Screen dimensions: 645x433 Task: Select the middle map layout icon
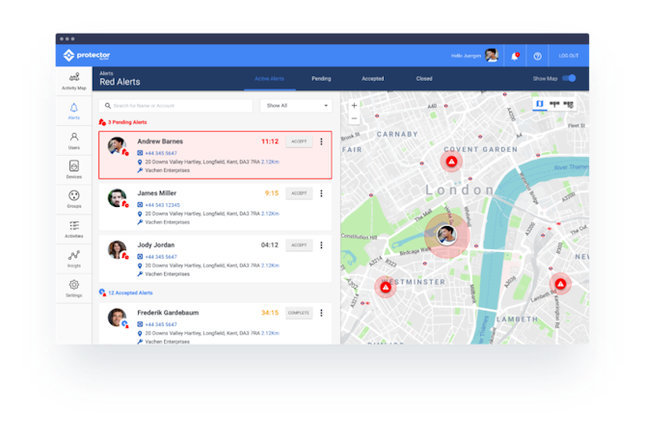(x=554, y=104)
